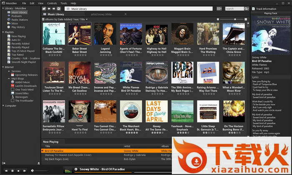This screenshot has height=175, width=292.
Task: Select the Royal Bangs album thumbnail
Action: tap(80, 72)
